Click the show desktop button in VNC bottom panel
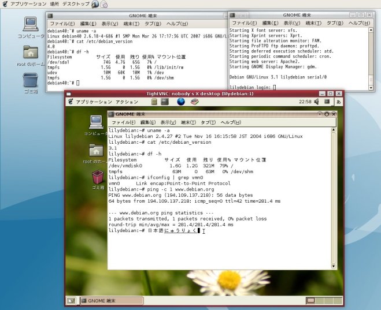The image size is (381, 310). (71, 301)
